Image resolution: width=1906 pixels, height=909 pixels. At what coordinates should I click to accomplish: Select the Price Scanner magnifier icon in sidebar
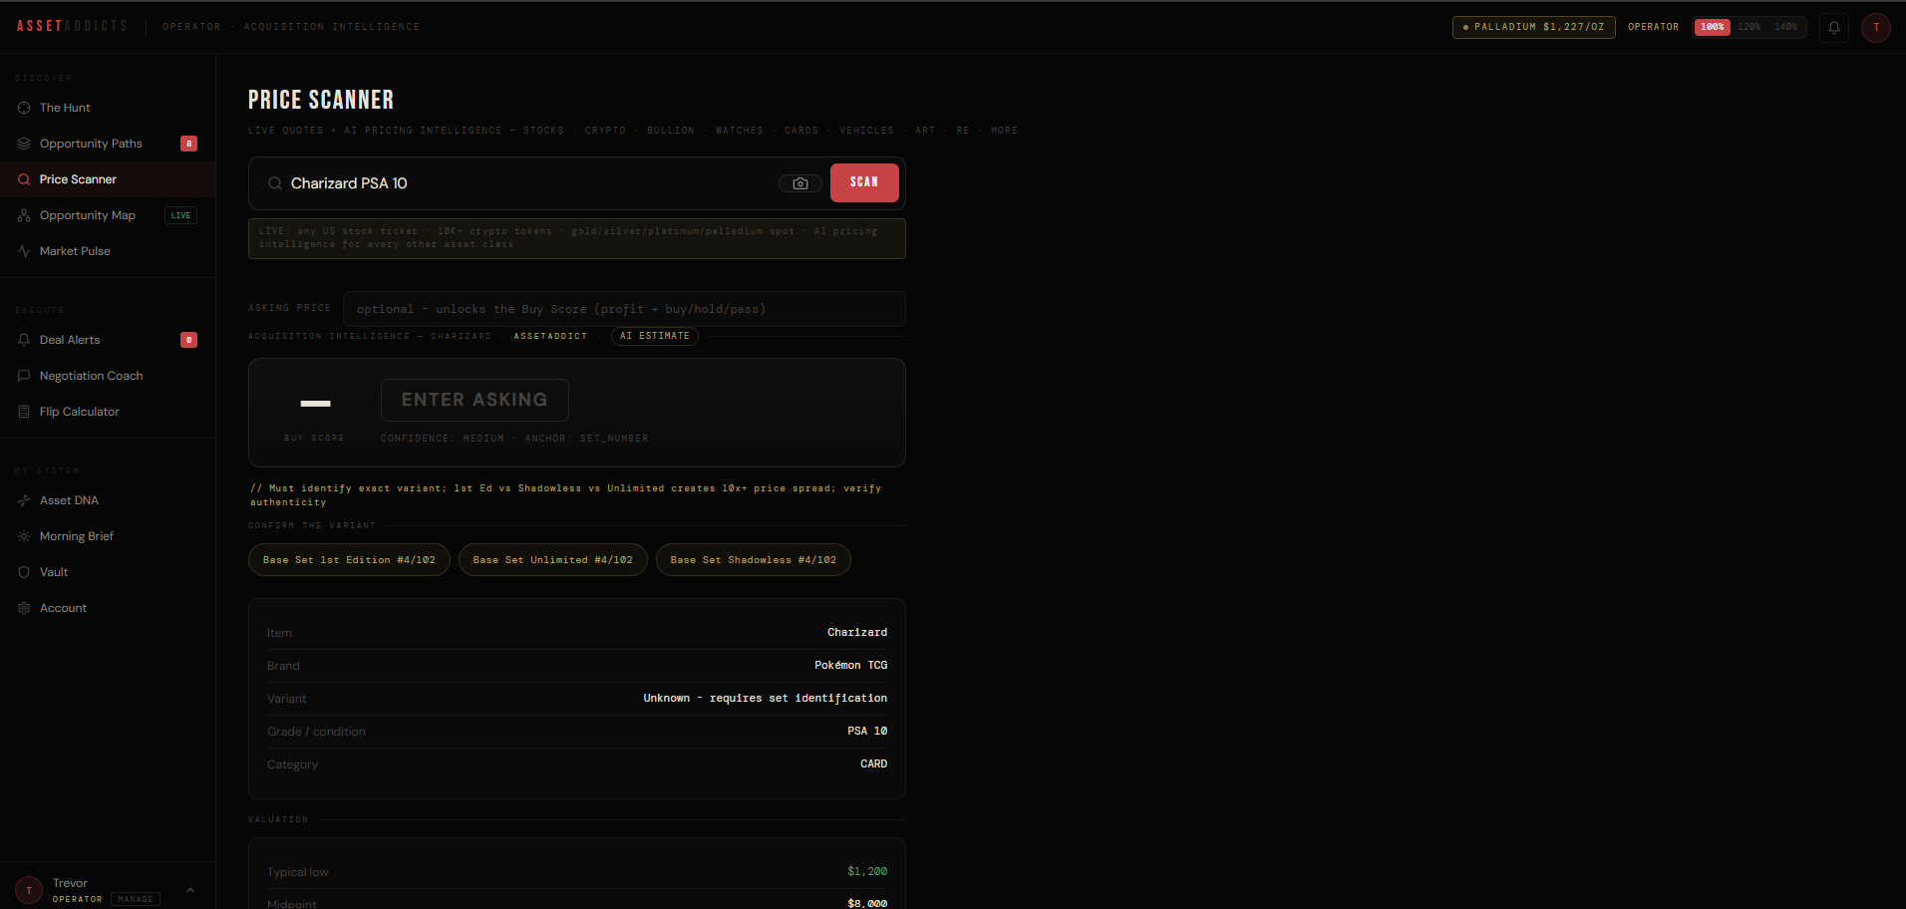(x=24, y=179)
